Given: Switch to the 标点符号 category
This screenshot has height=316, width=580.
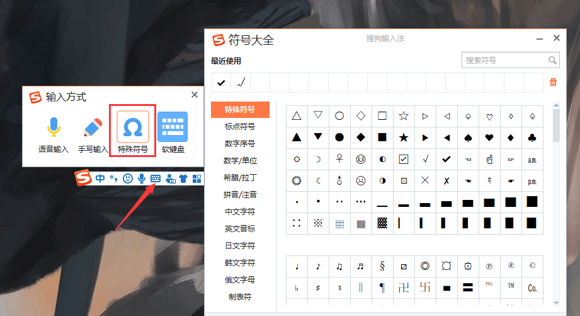Looking at the screenshot, I should pos(240,126).
